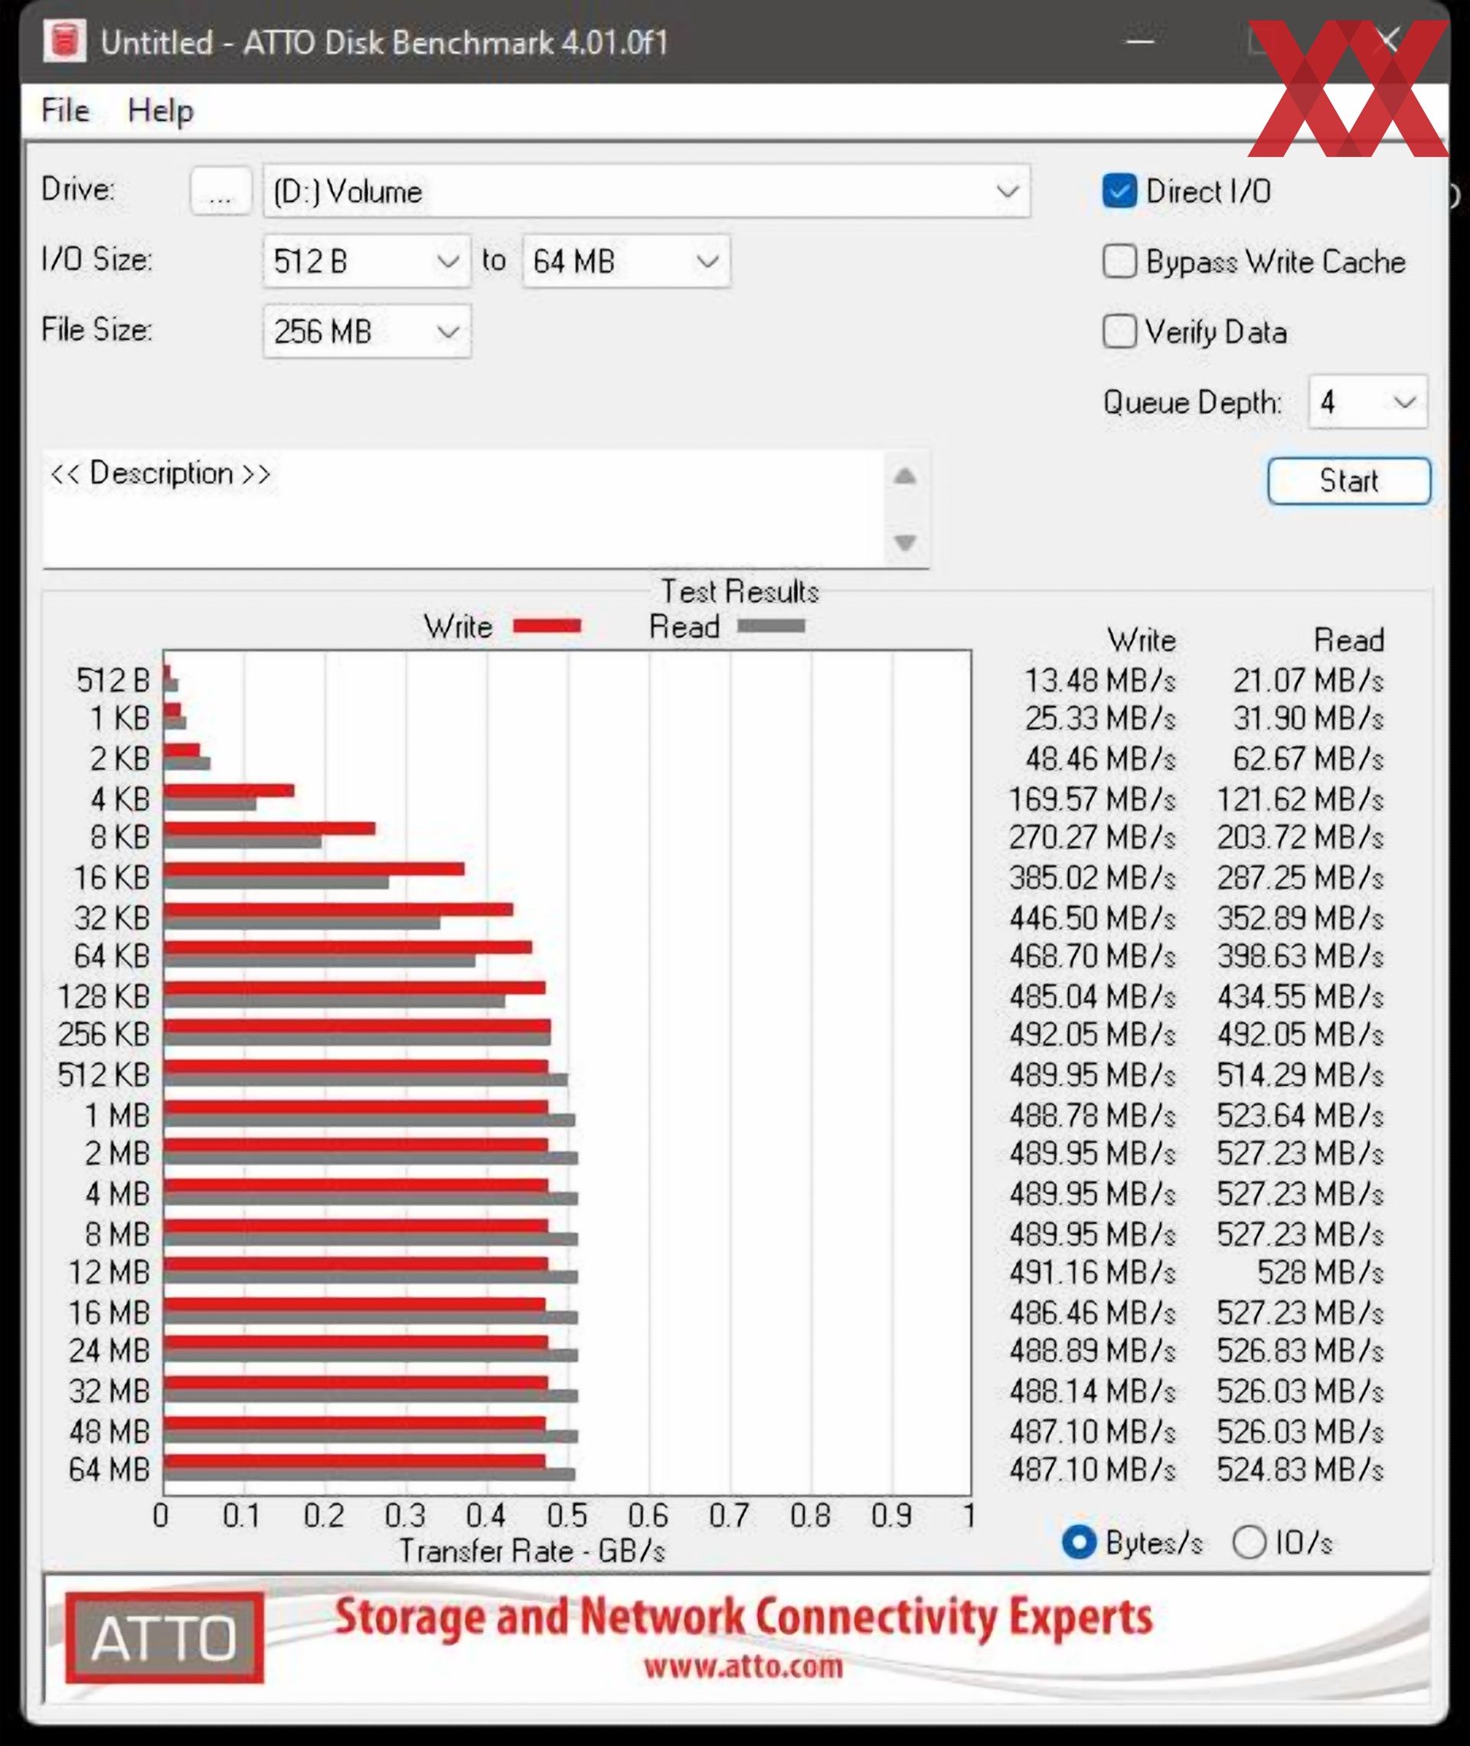The height and width of the screenshot is (1746, 1470).
Task: Click the 526.83 MB/s read value
Action: (1300, 1350)
